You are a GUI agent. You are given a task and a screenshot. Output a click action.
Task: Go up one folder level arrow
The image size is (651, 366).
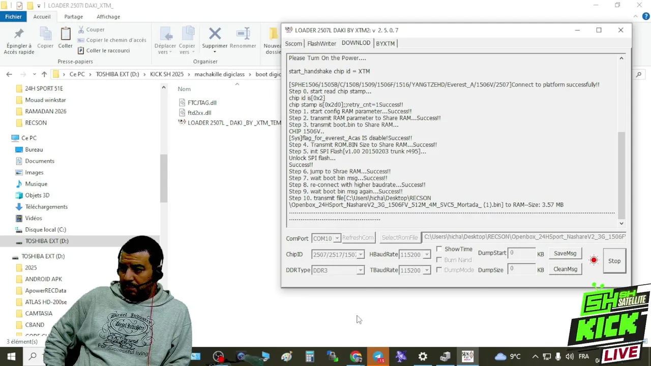click(44, 74)
